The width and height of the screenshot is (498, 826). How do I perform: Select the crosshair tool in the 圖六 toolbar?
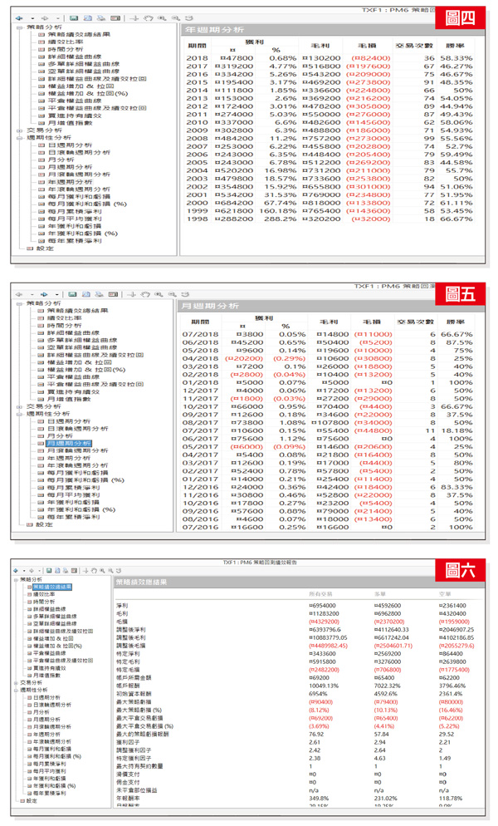point(85,571)
